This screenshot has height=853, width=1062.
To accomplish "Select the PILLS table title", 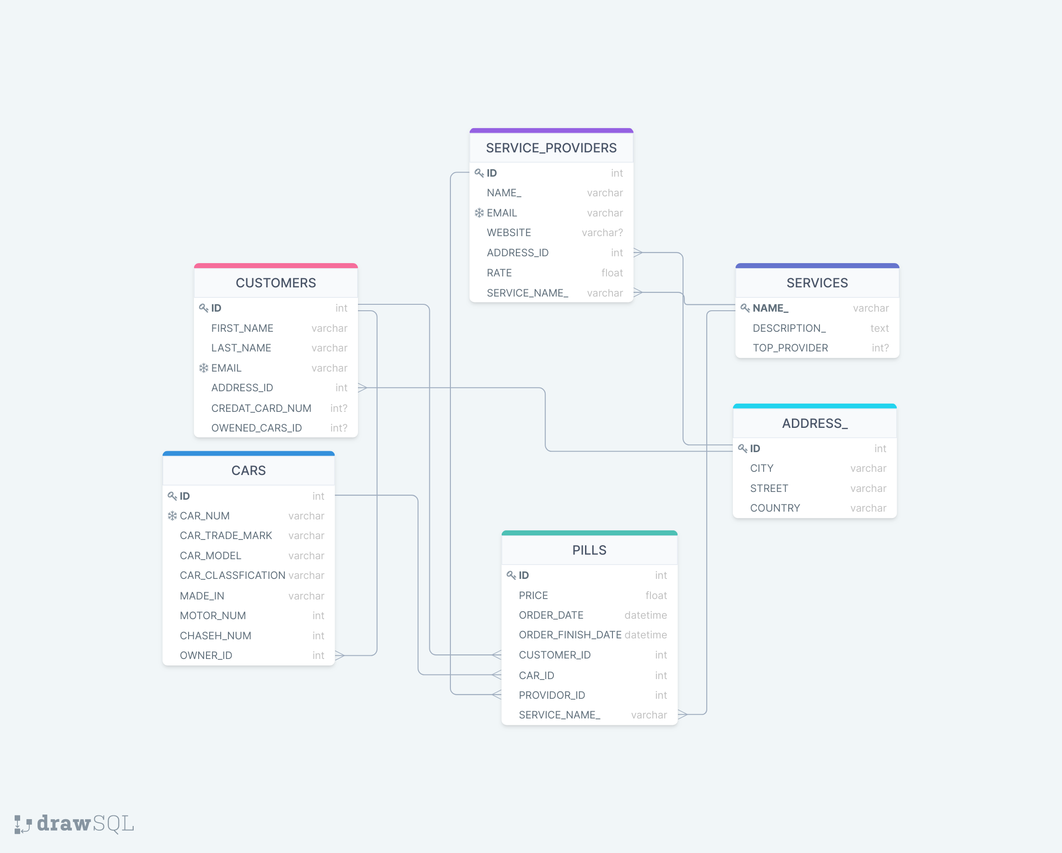I will [589, 550].
